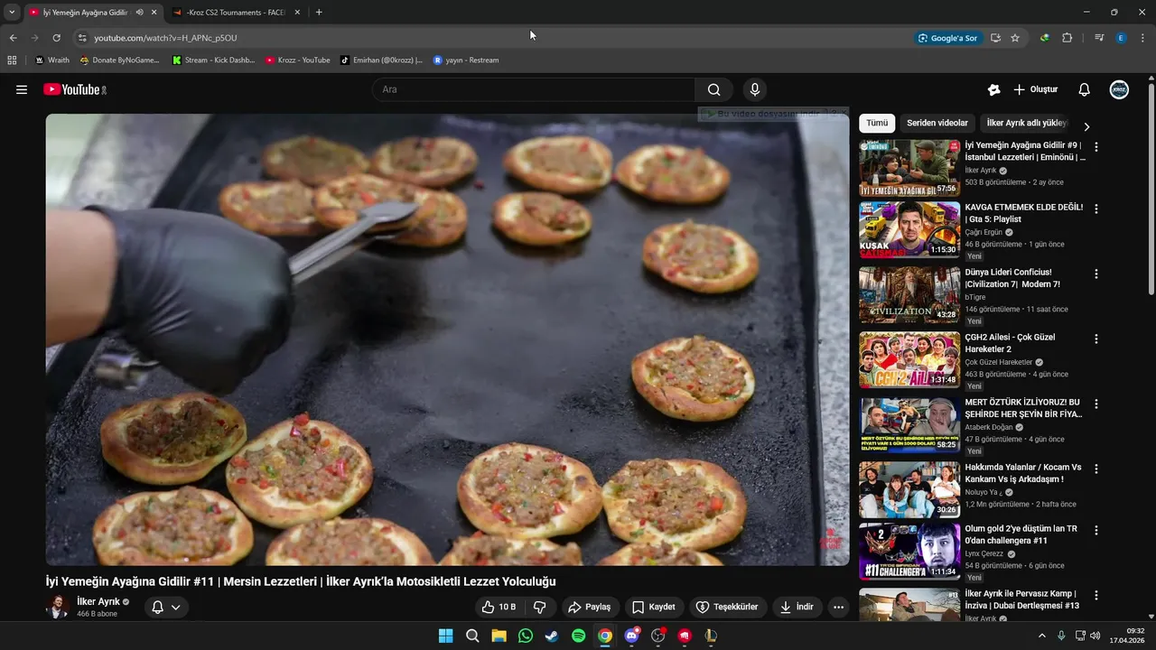Open the Civilization 7 video thumbnail
Image resolution: width=1156 pixels, height=650 pixels.
(909, 294)
